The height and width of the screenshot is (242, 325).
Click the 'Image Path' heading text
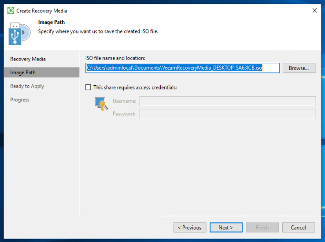51,22
